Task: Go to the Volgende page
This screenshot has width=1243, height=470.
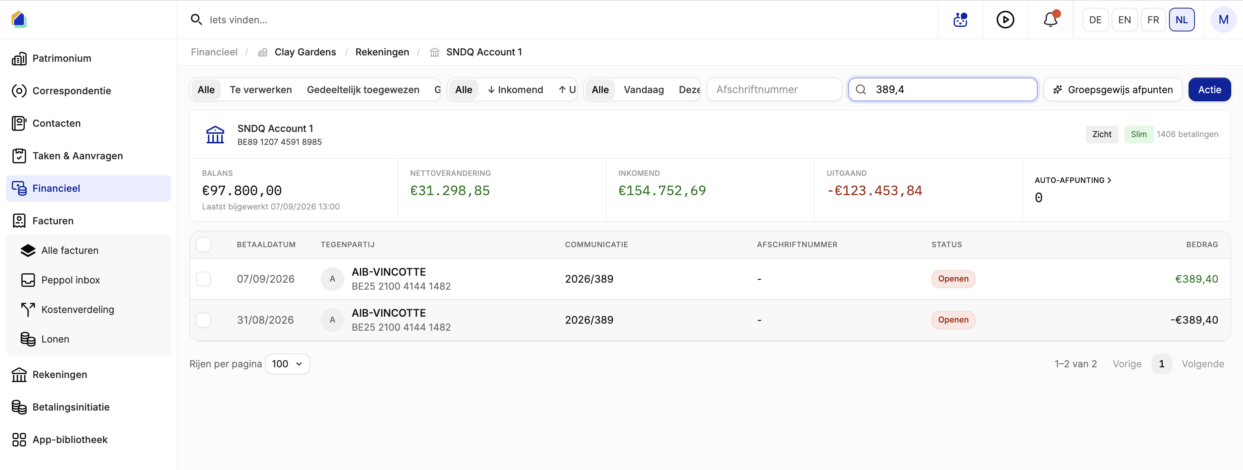Action: (1202, 364)
